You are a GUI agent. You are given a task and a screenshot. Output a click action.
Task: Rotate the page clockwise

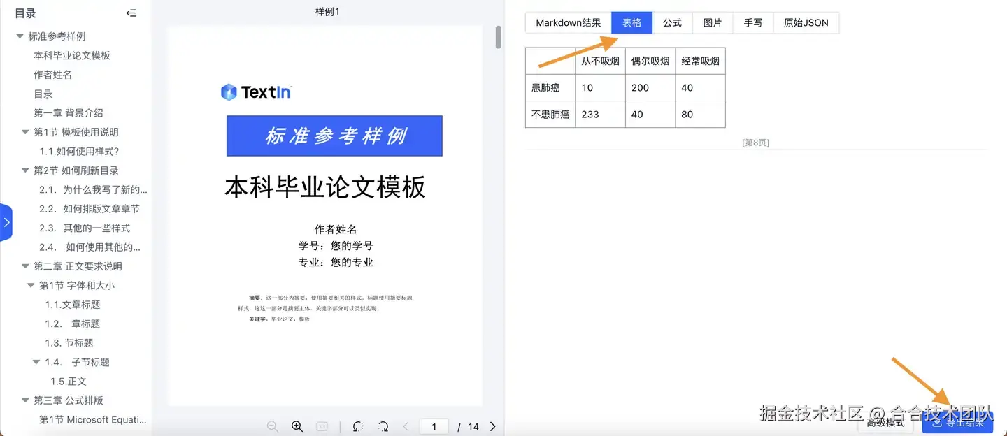(383, 426)
